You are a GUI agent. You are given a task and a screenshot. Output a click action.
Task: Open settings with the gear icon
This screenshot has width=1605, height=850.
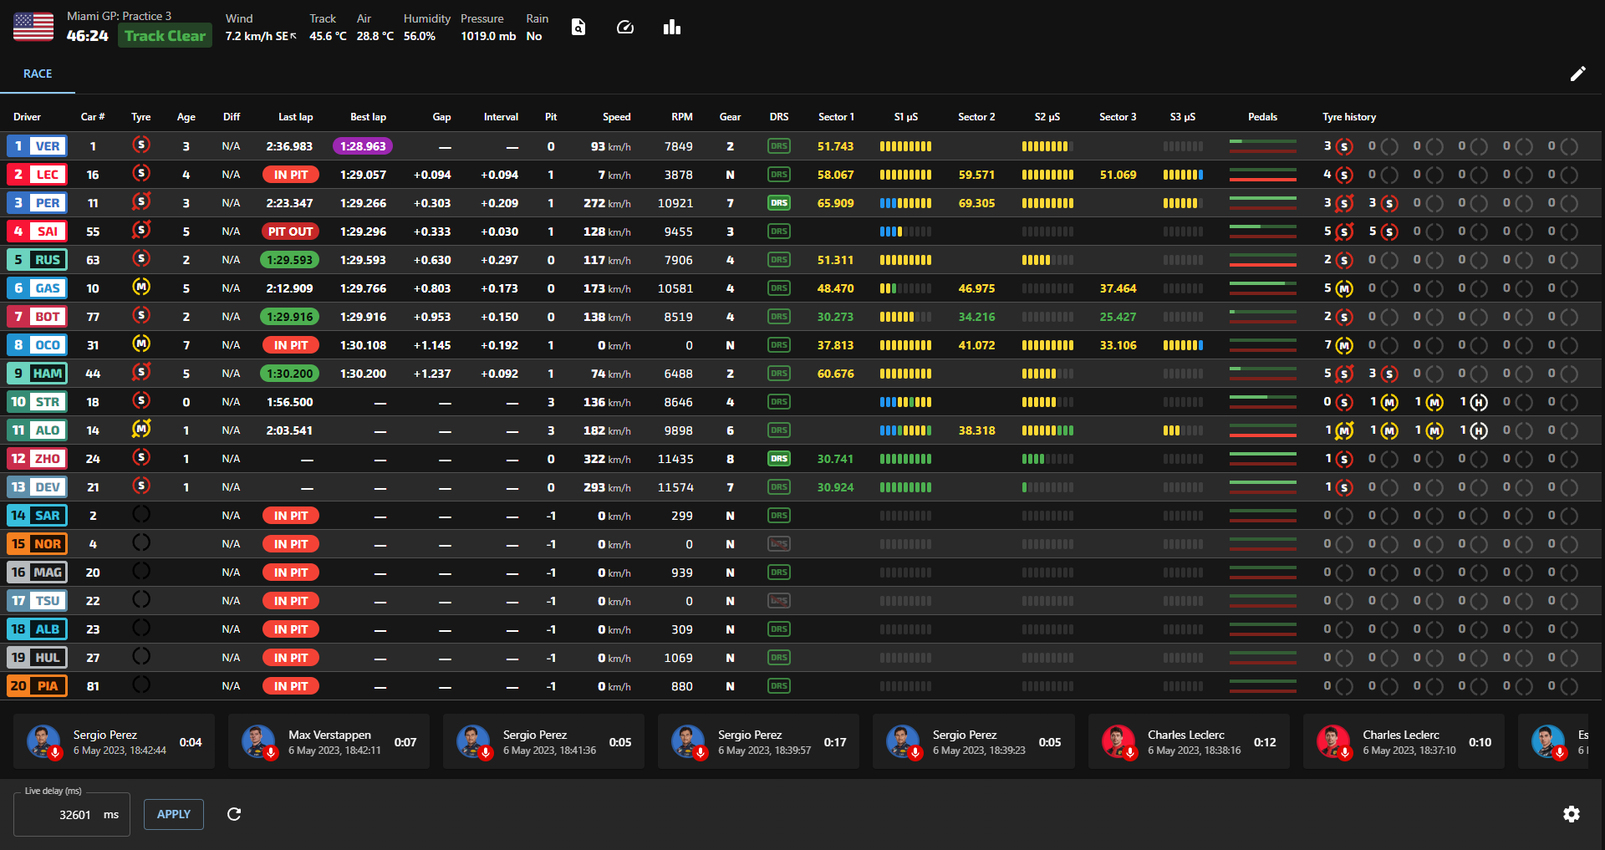tap(1572, 814)
